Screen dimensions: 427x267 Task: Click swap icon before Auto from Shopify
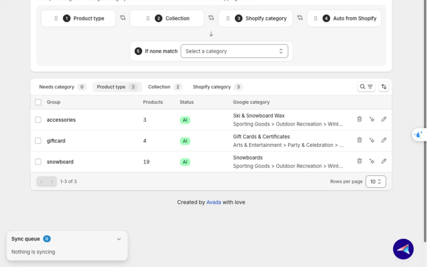[x=300, y=18]
